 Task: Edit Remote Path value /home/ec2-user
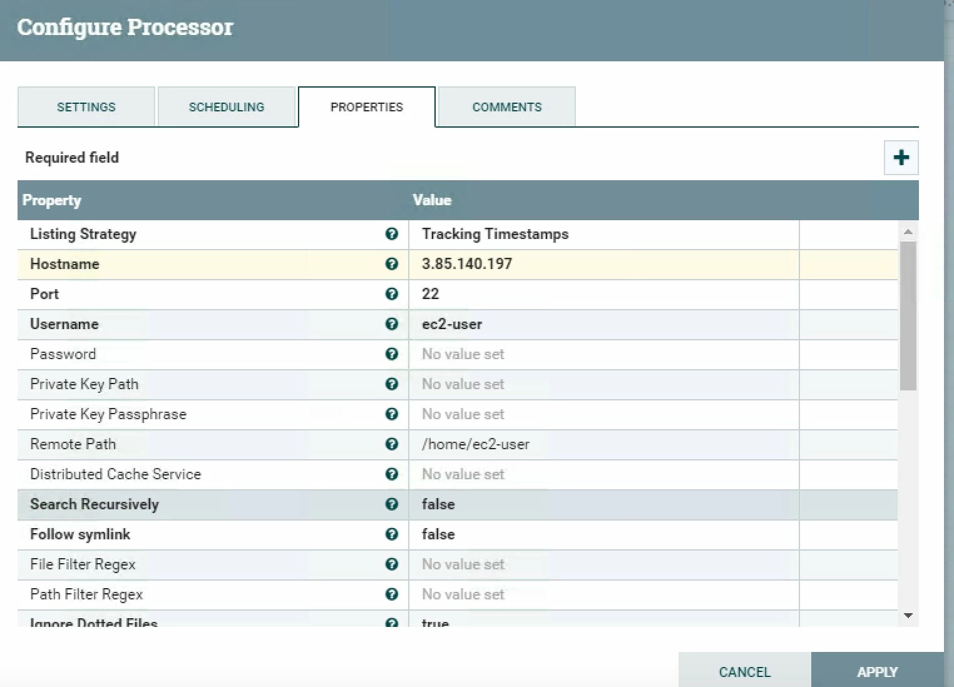click(604, 444)
